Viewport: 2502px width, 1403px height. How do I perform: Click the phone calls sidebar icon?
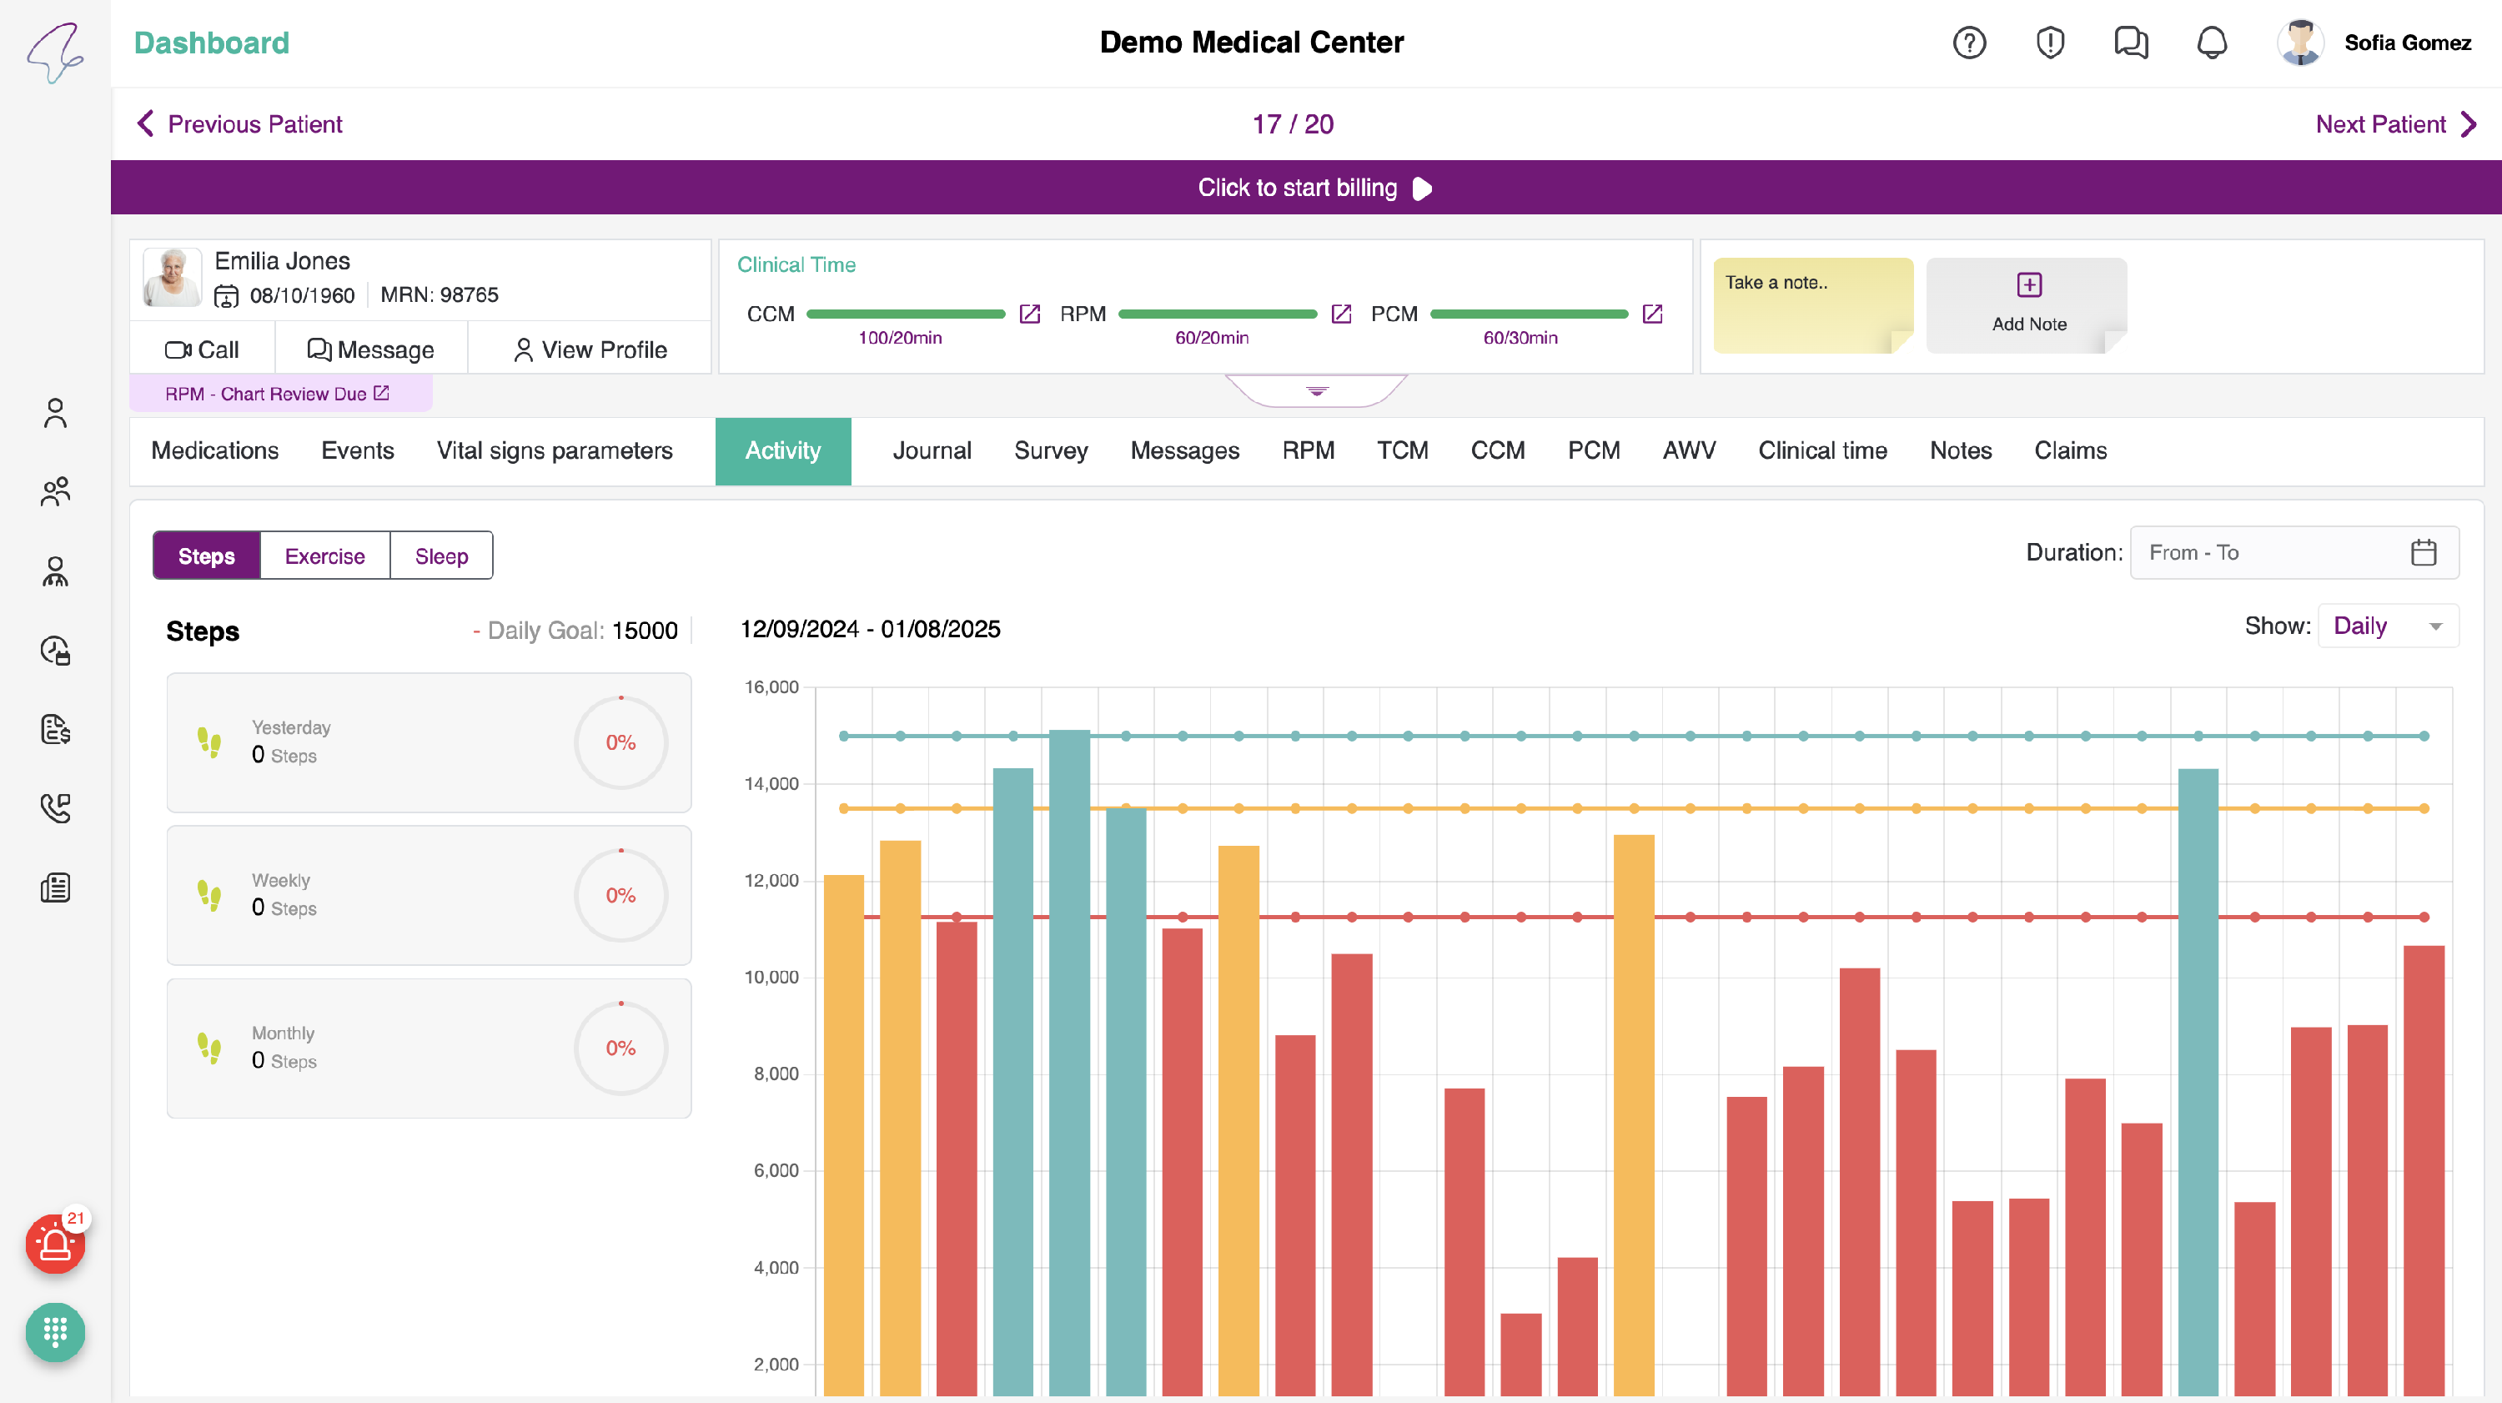pyautogui.click(x=55, y=807)
